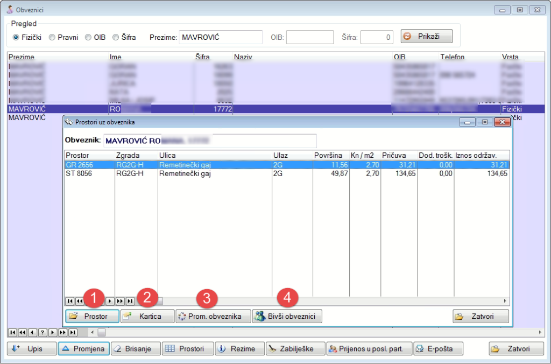Image resolution: width=551 pixels, height=364 pixels.
Task: Click Bivši obveznici button in dialog
Action: [287, 316]
